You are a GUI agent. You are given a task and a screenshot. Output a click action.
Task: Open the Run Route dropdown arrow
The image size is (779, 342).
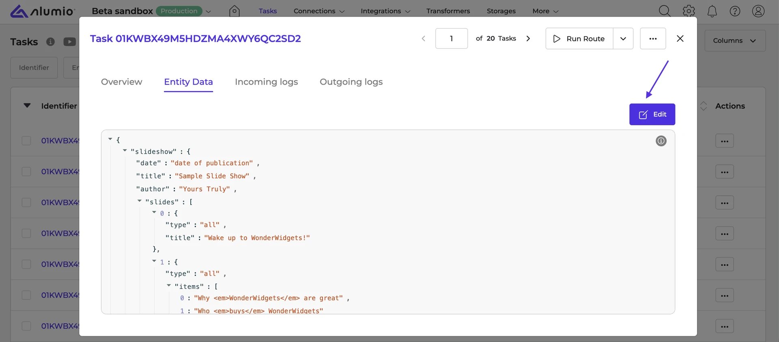coord(623,38)
